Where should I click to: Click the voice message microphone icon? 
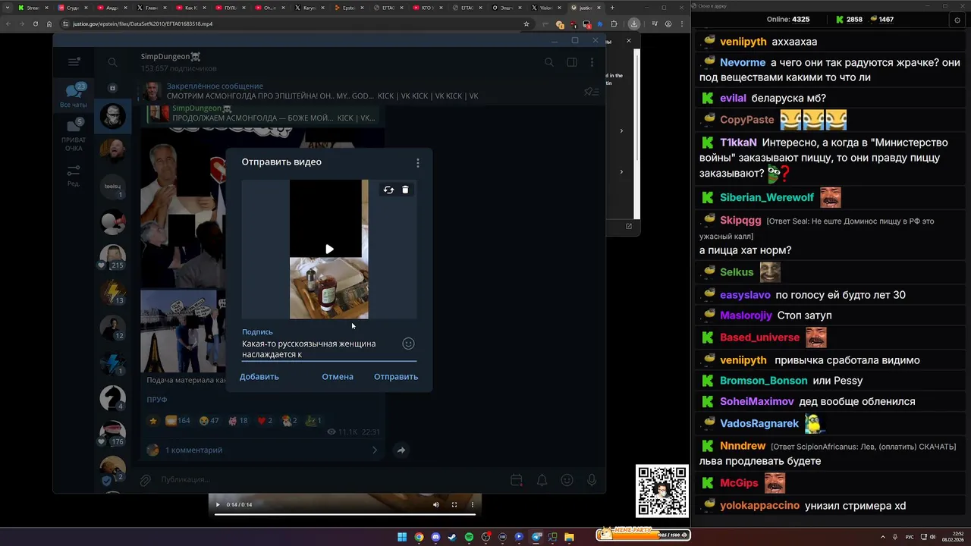point(592,480)
